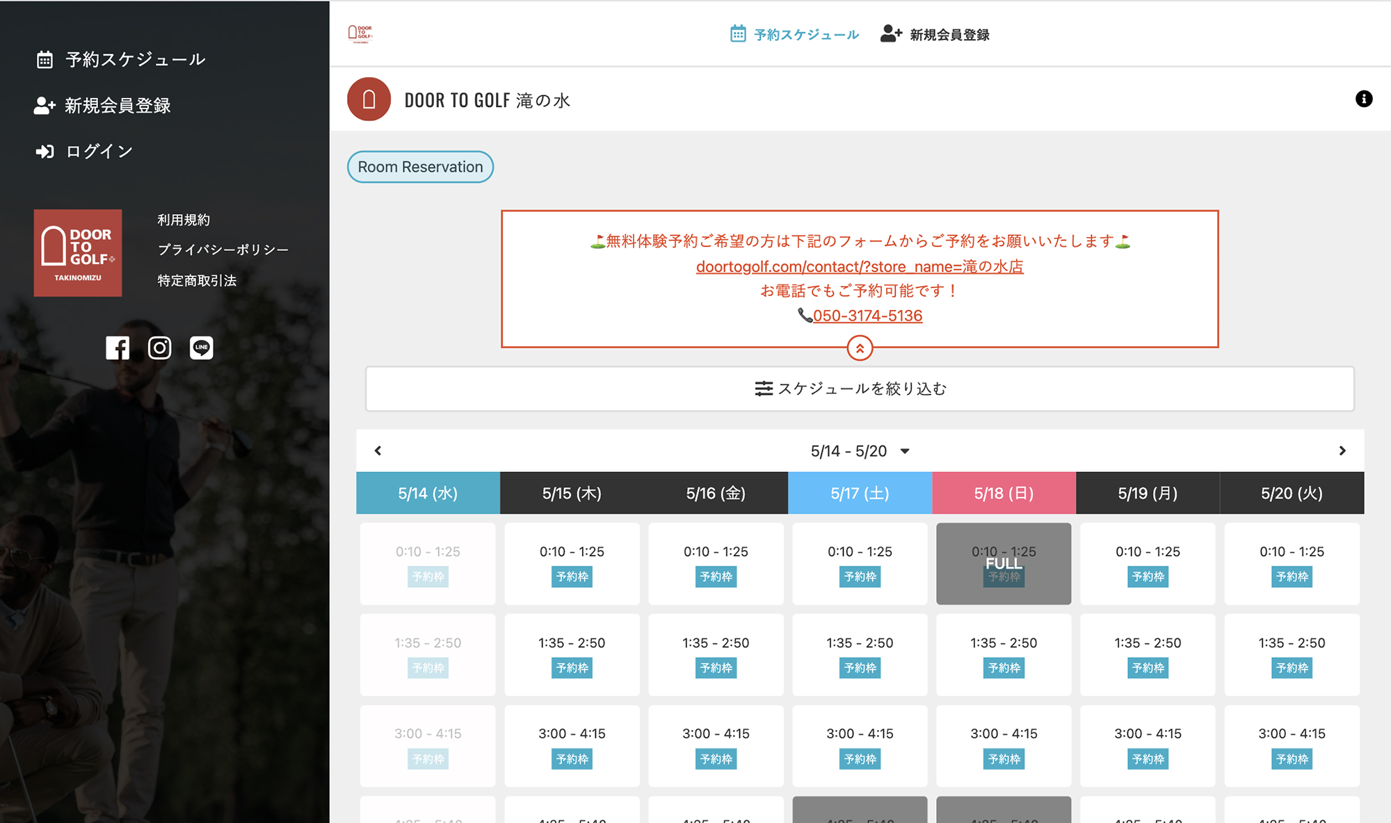Open 予約スケジュール in top navigation
The image size is (1391, 823).
click(x=806, y=35)
